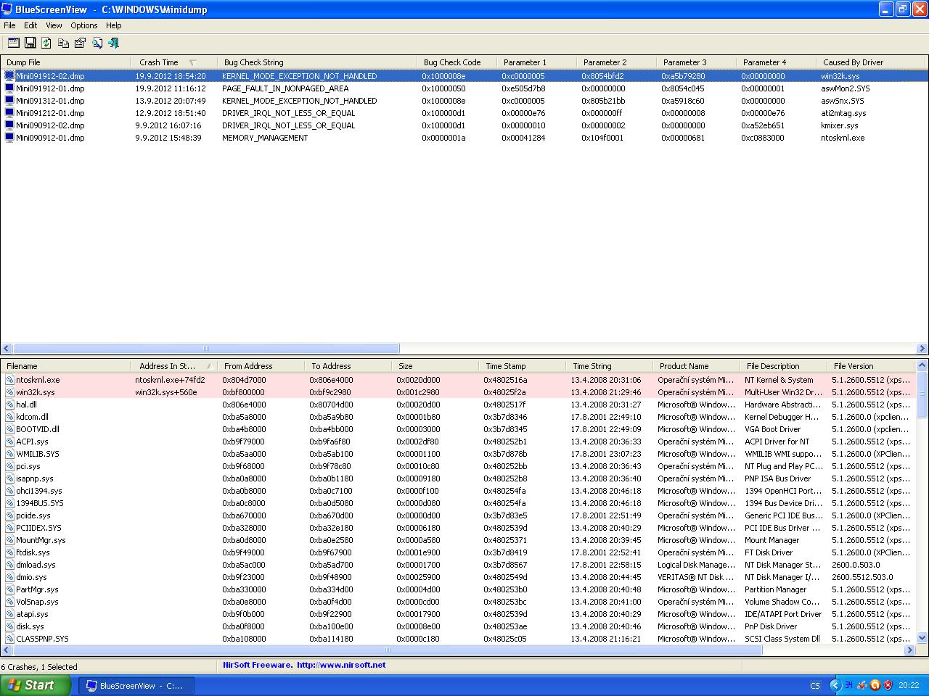The height and width of the screenshot is (696, 929).
Task: Activate the BlueScreenView taskbar button
Action: (x=136, y=685)
